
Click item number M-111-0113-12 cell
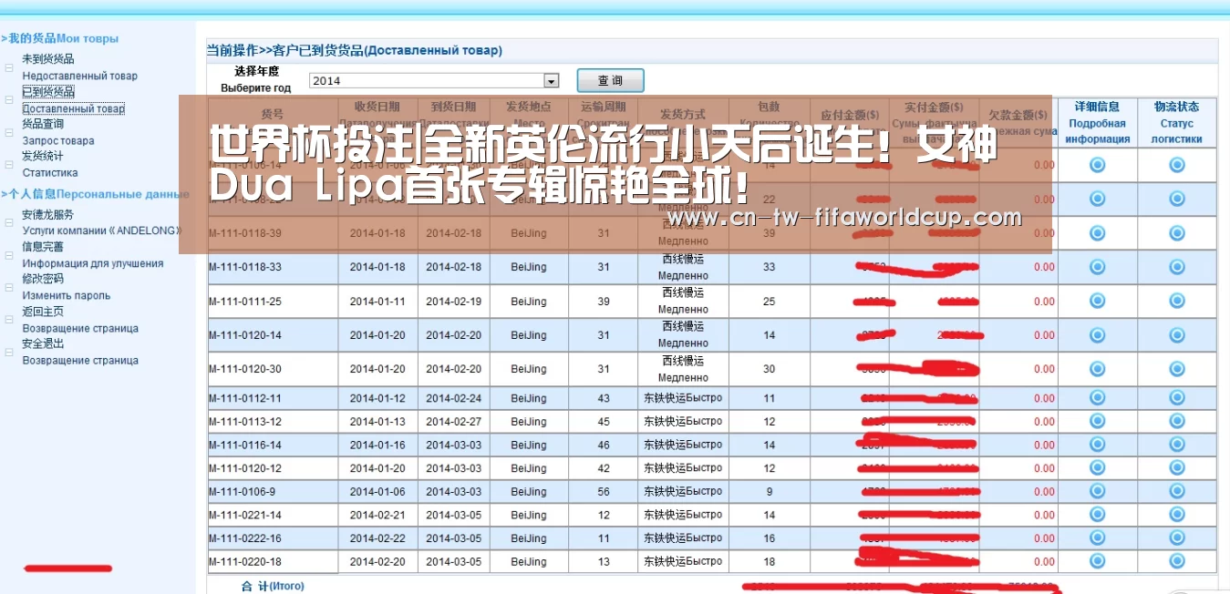273,422
